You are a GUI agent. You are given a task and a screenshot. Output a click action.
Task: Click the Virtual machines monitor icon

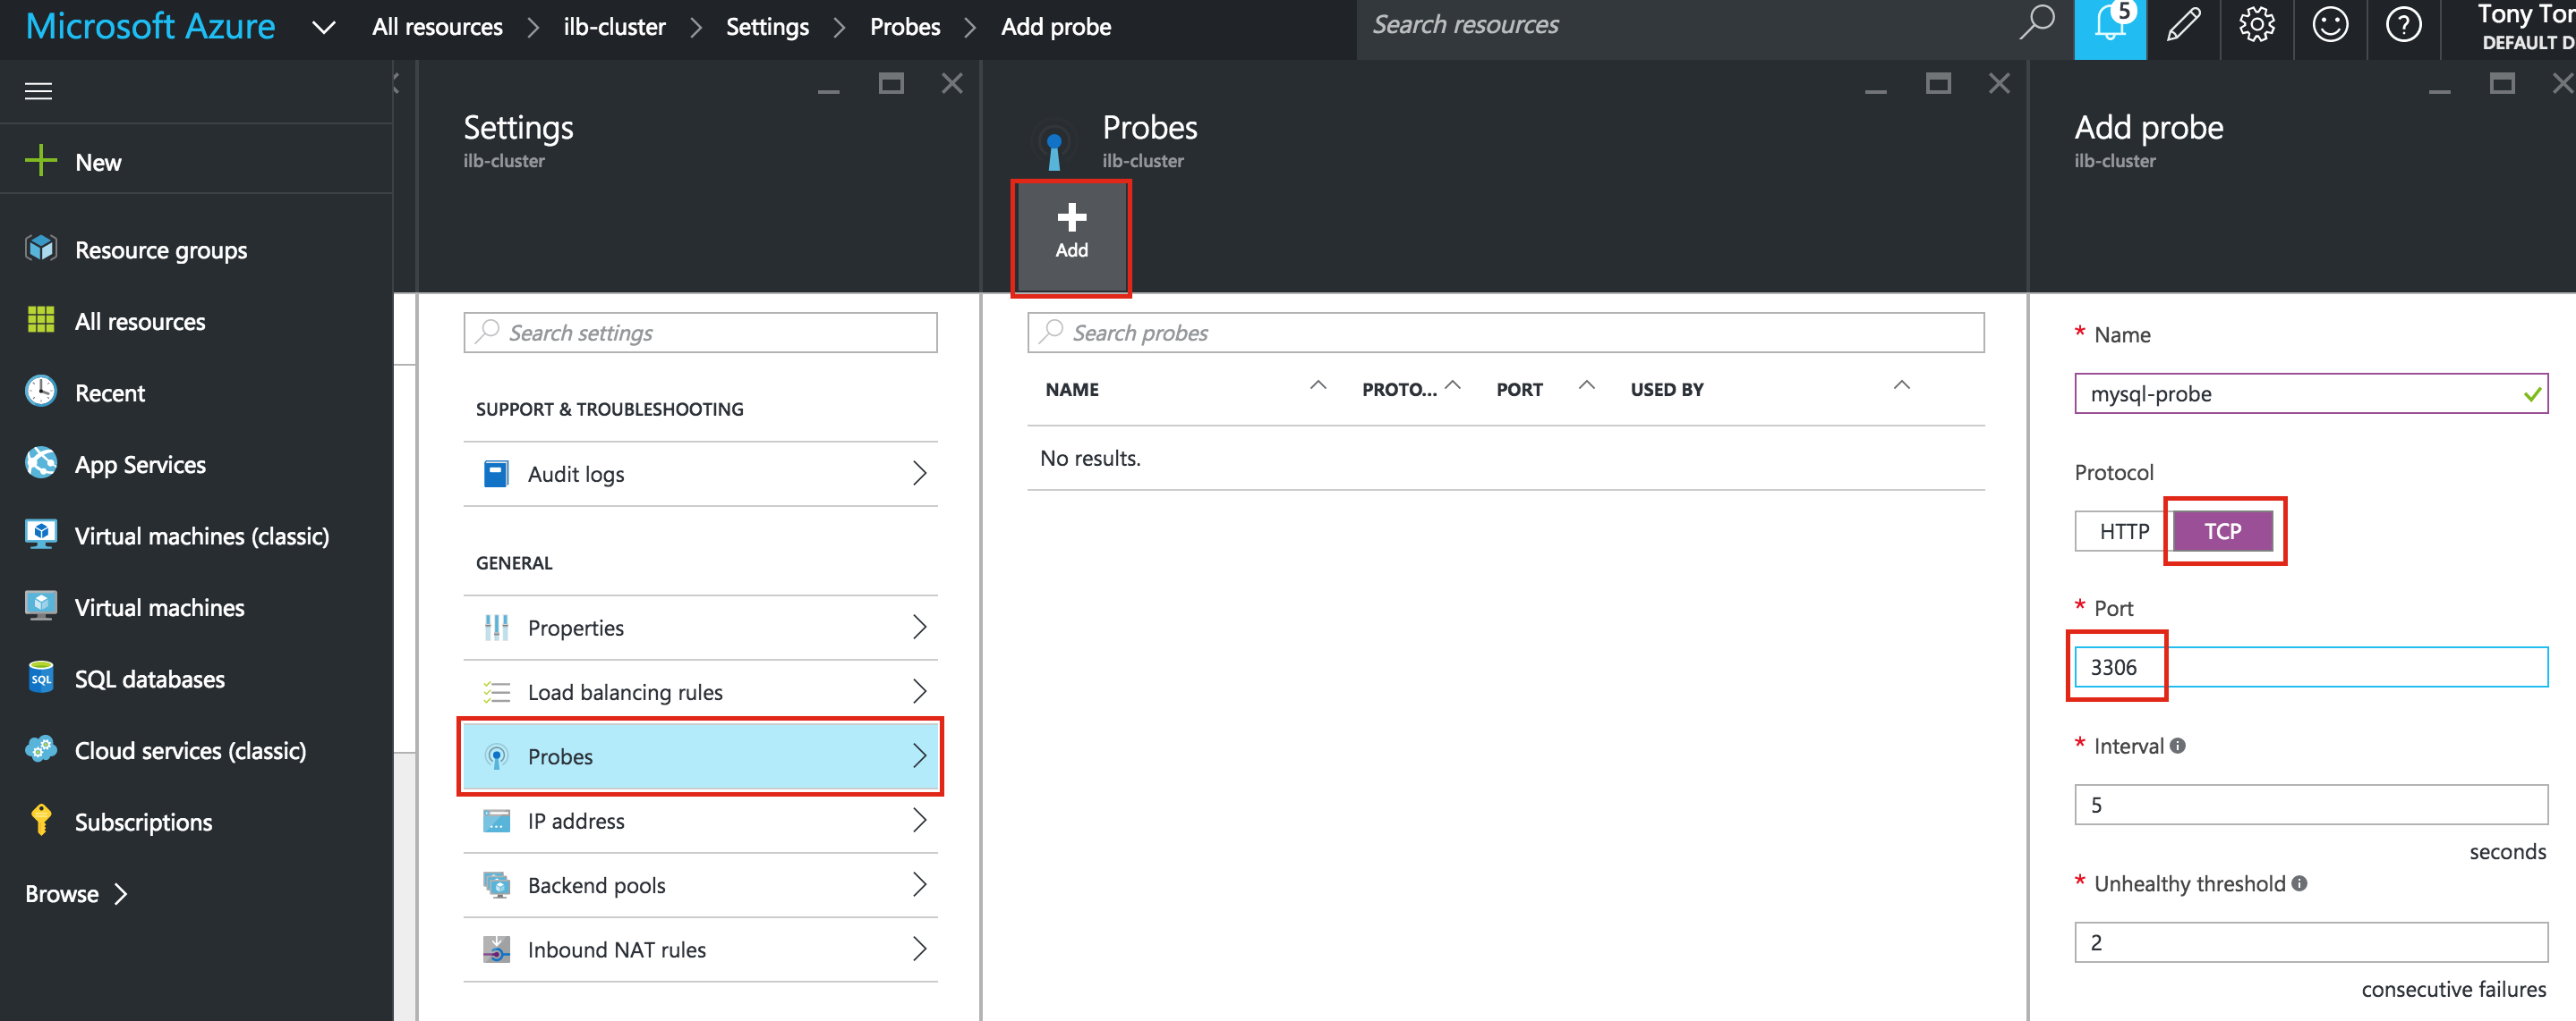(41, 605)
